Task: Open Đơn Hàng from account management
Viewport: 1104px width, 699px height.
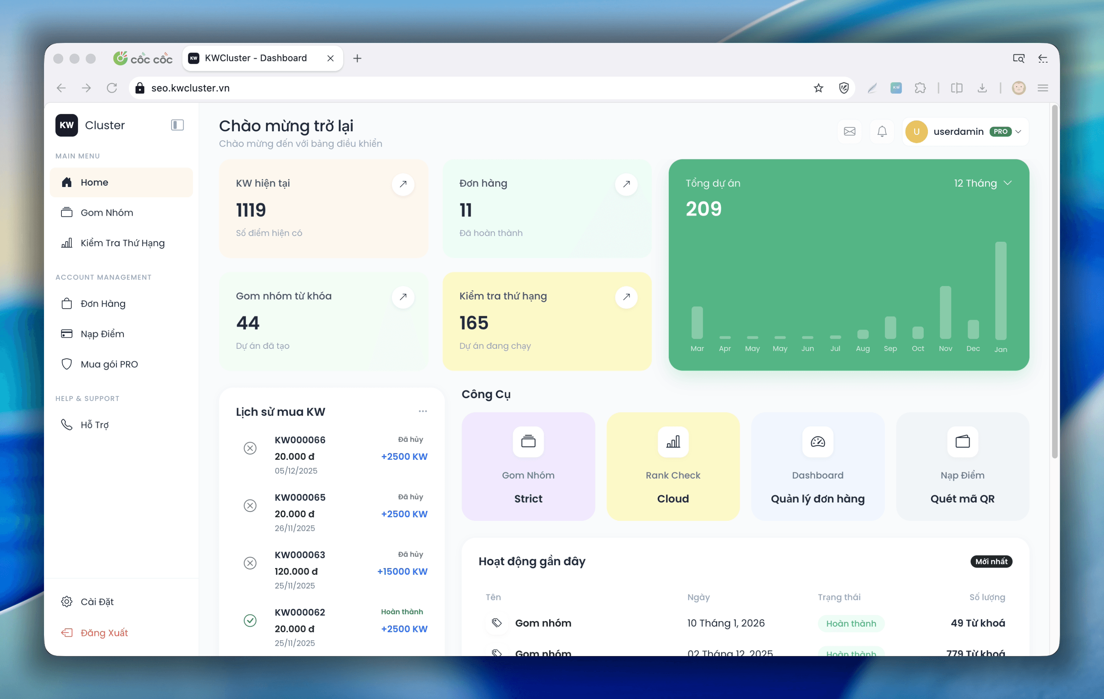Action: pyautogui.click(x=103, y=303)
